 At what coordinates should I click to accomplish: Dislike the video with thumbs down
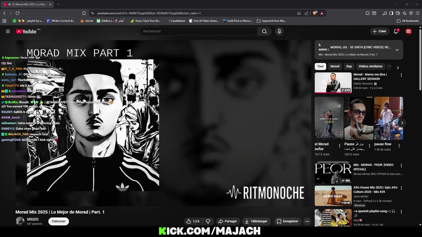208,221
